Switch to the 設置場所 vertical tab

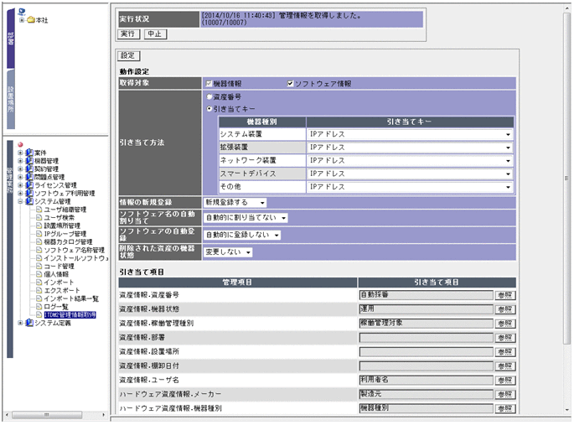[11, 99]
